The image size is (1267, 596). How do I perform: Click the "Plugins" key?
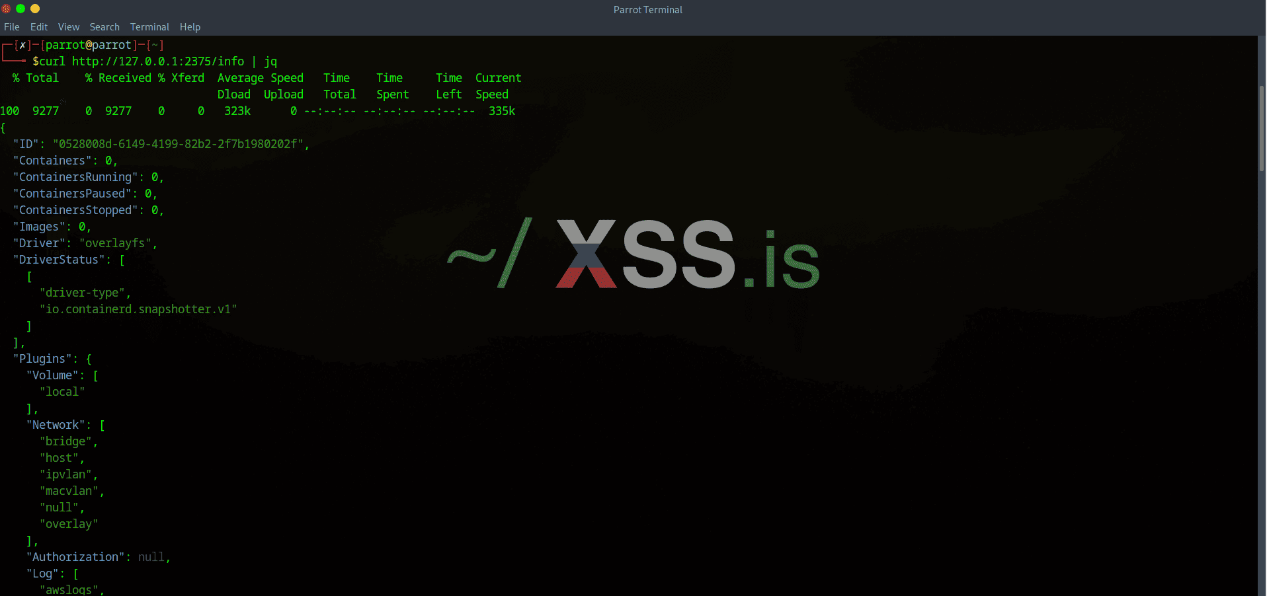(x=42, y=359)
